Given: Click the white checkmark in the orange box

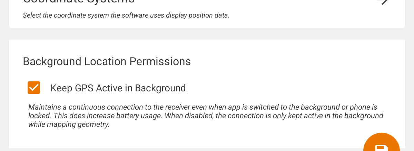Looking at the screenshot, I should click(34, 88).
